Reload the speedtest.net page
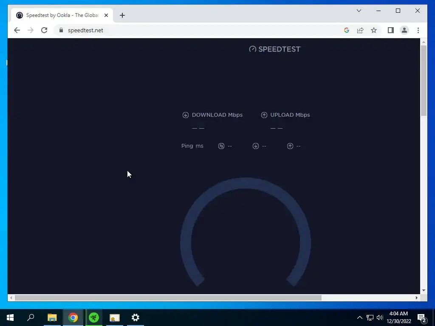The image size is (435, 326). click(44, 30)
